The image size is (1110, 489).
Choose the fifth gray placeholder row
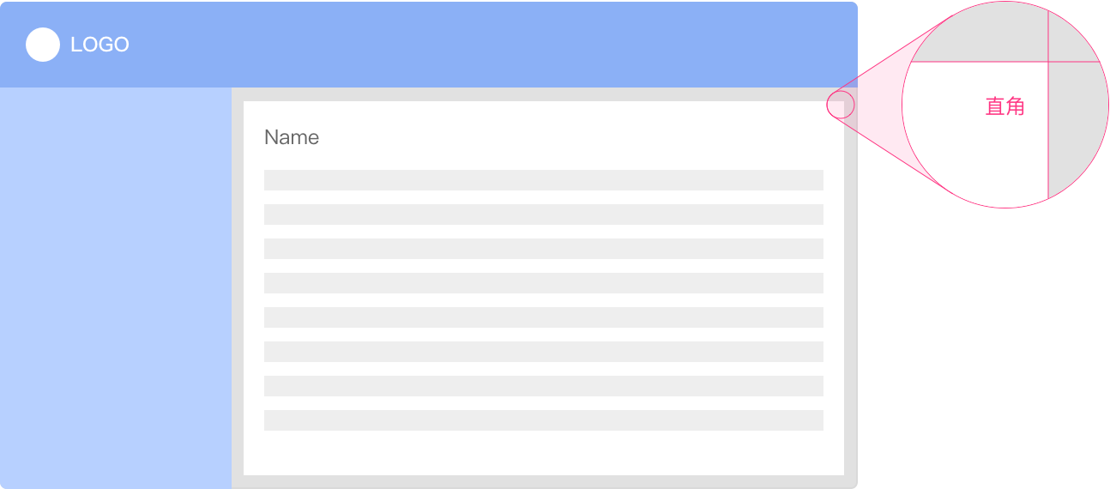click(544, 317)
